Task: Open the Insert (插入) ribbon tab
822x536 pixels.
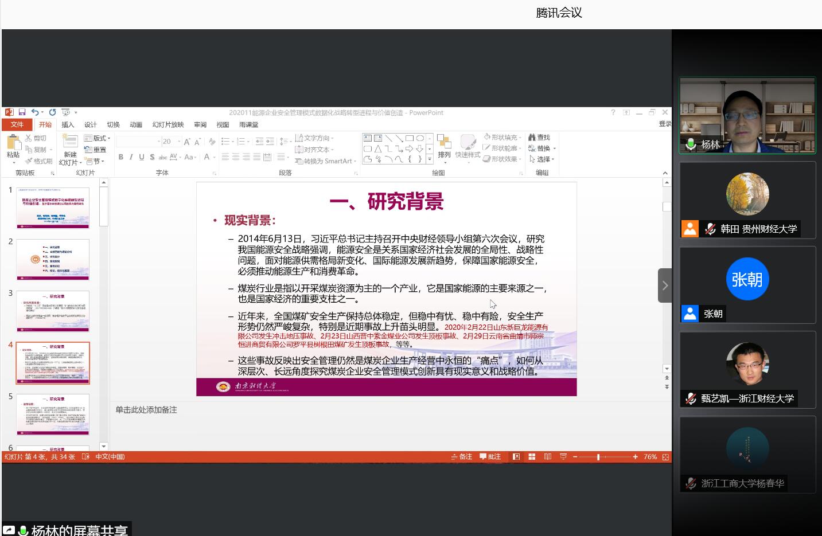Action: [x=68, y=124]
